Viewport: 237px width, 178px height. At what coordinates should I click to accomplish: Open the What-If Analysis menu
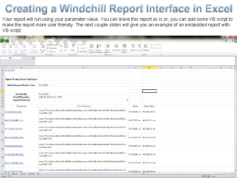pyautogui.click(x=124, y=48)
